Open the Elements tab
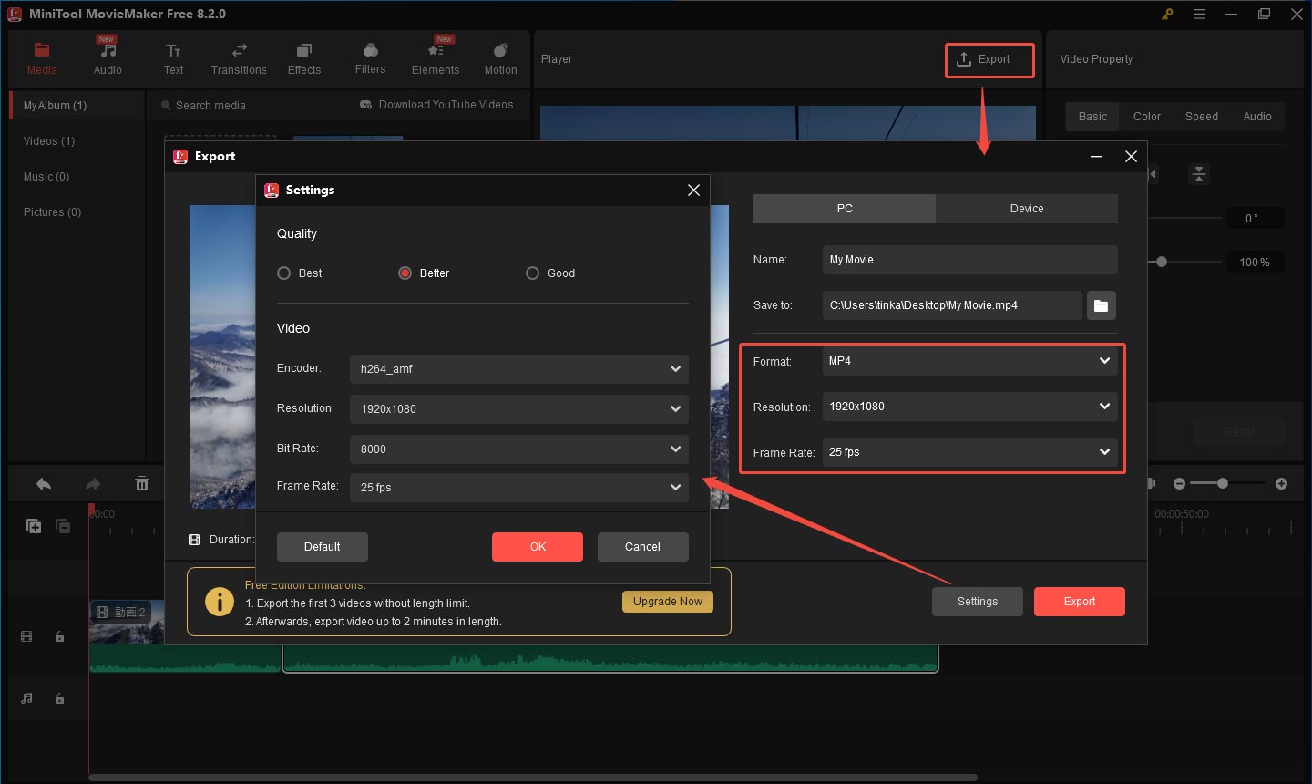Screen dimensions: 1312x784 436,59
